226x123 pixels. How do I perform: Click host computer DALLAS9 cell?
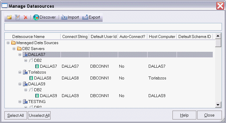click(157, 96)
